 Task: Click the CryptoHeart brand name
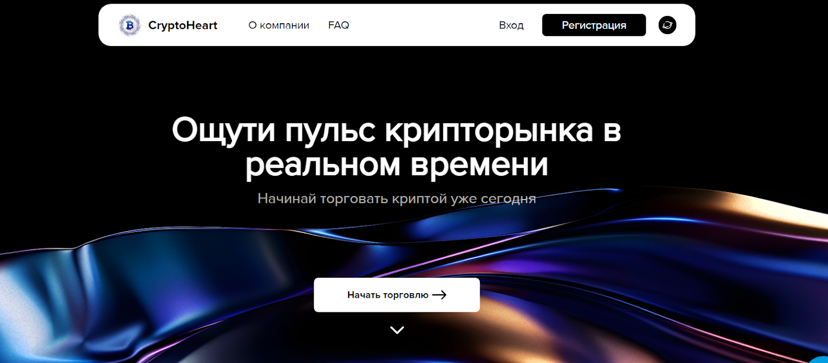click(183, 25)
